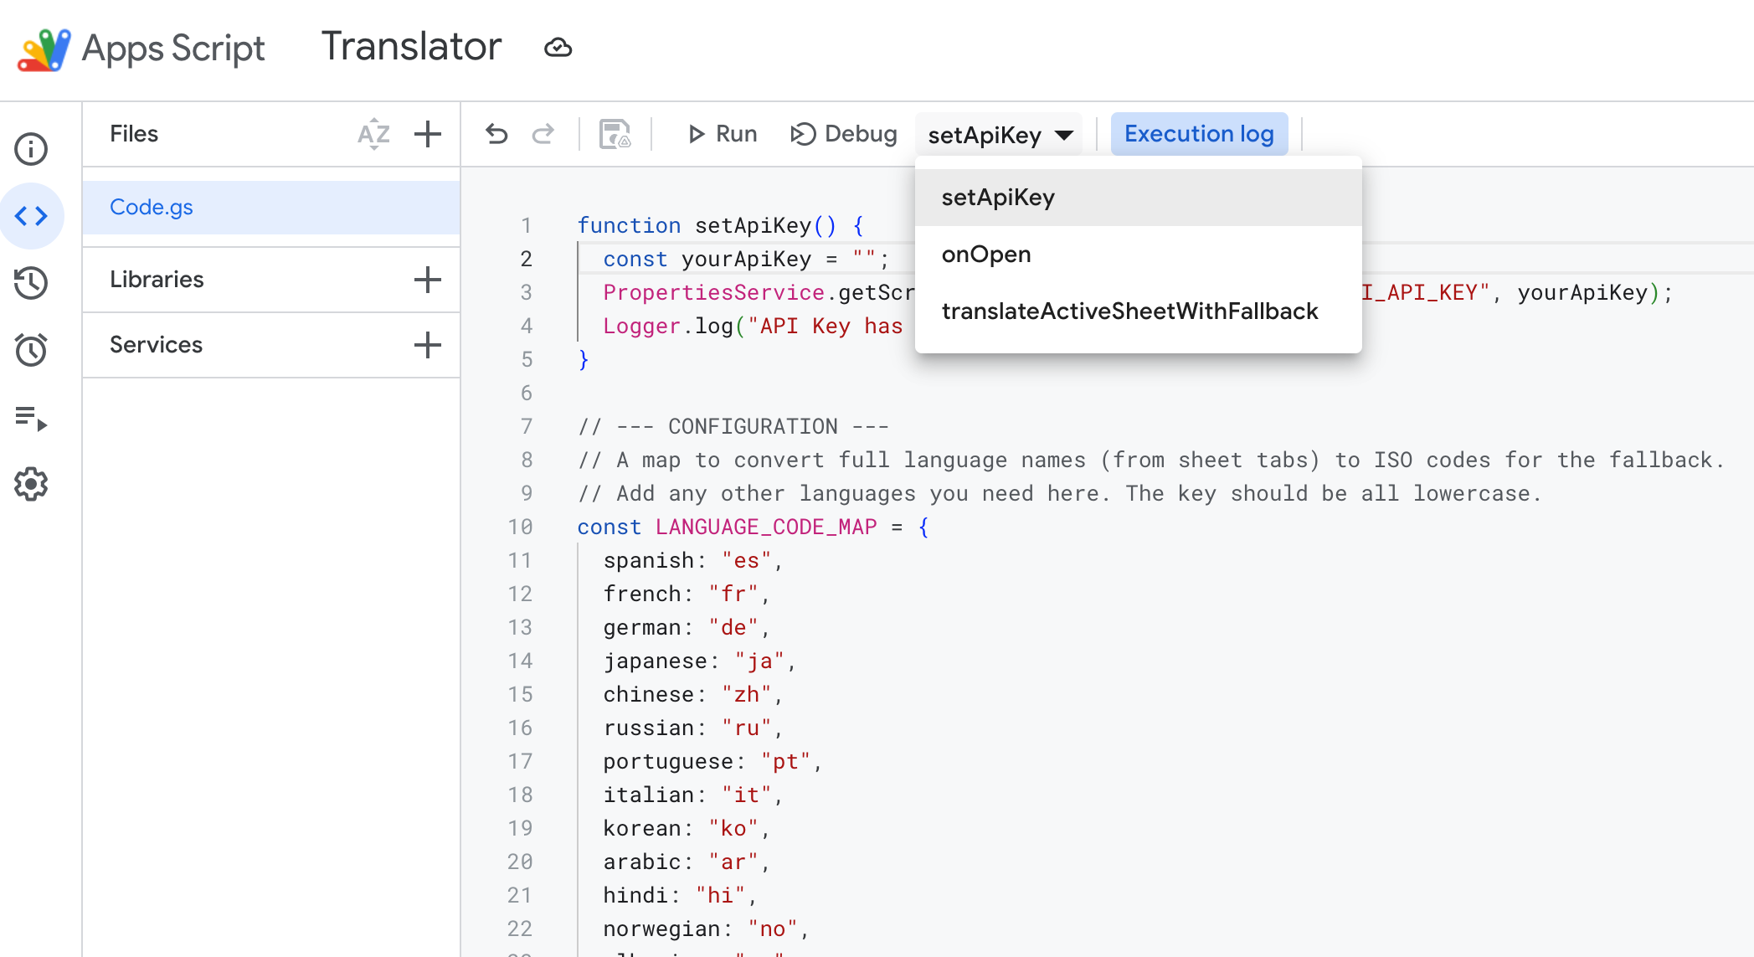Open the Executions list icon

tap(31, 417)
